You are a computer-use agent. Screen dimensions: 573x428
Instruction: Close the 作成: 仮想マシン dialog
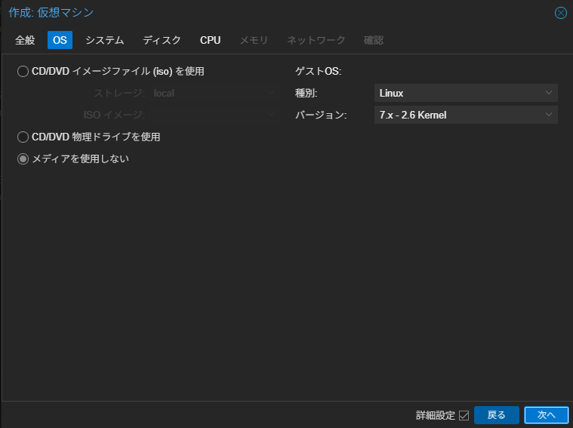pos(561,13)
